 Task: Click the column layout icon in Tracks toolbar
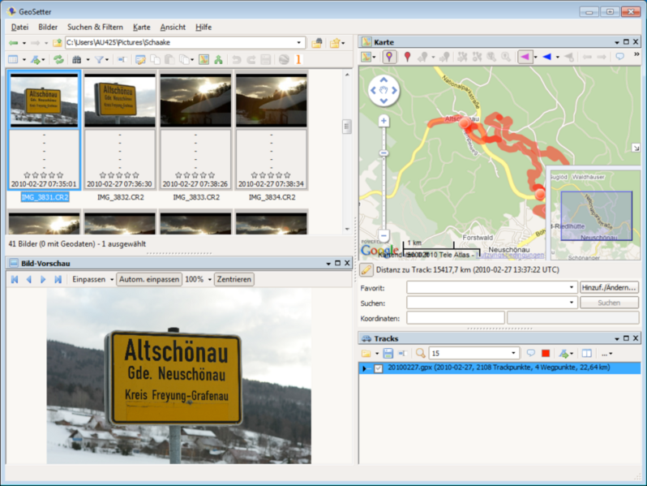point(586,353)
